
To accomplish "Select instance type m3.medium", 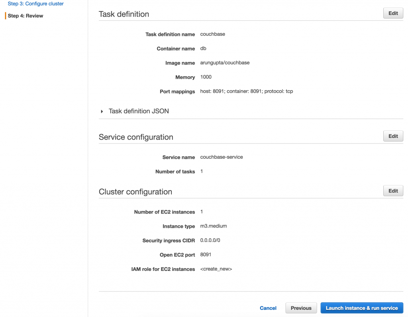I will click(x=214, y=226).
